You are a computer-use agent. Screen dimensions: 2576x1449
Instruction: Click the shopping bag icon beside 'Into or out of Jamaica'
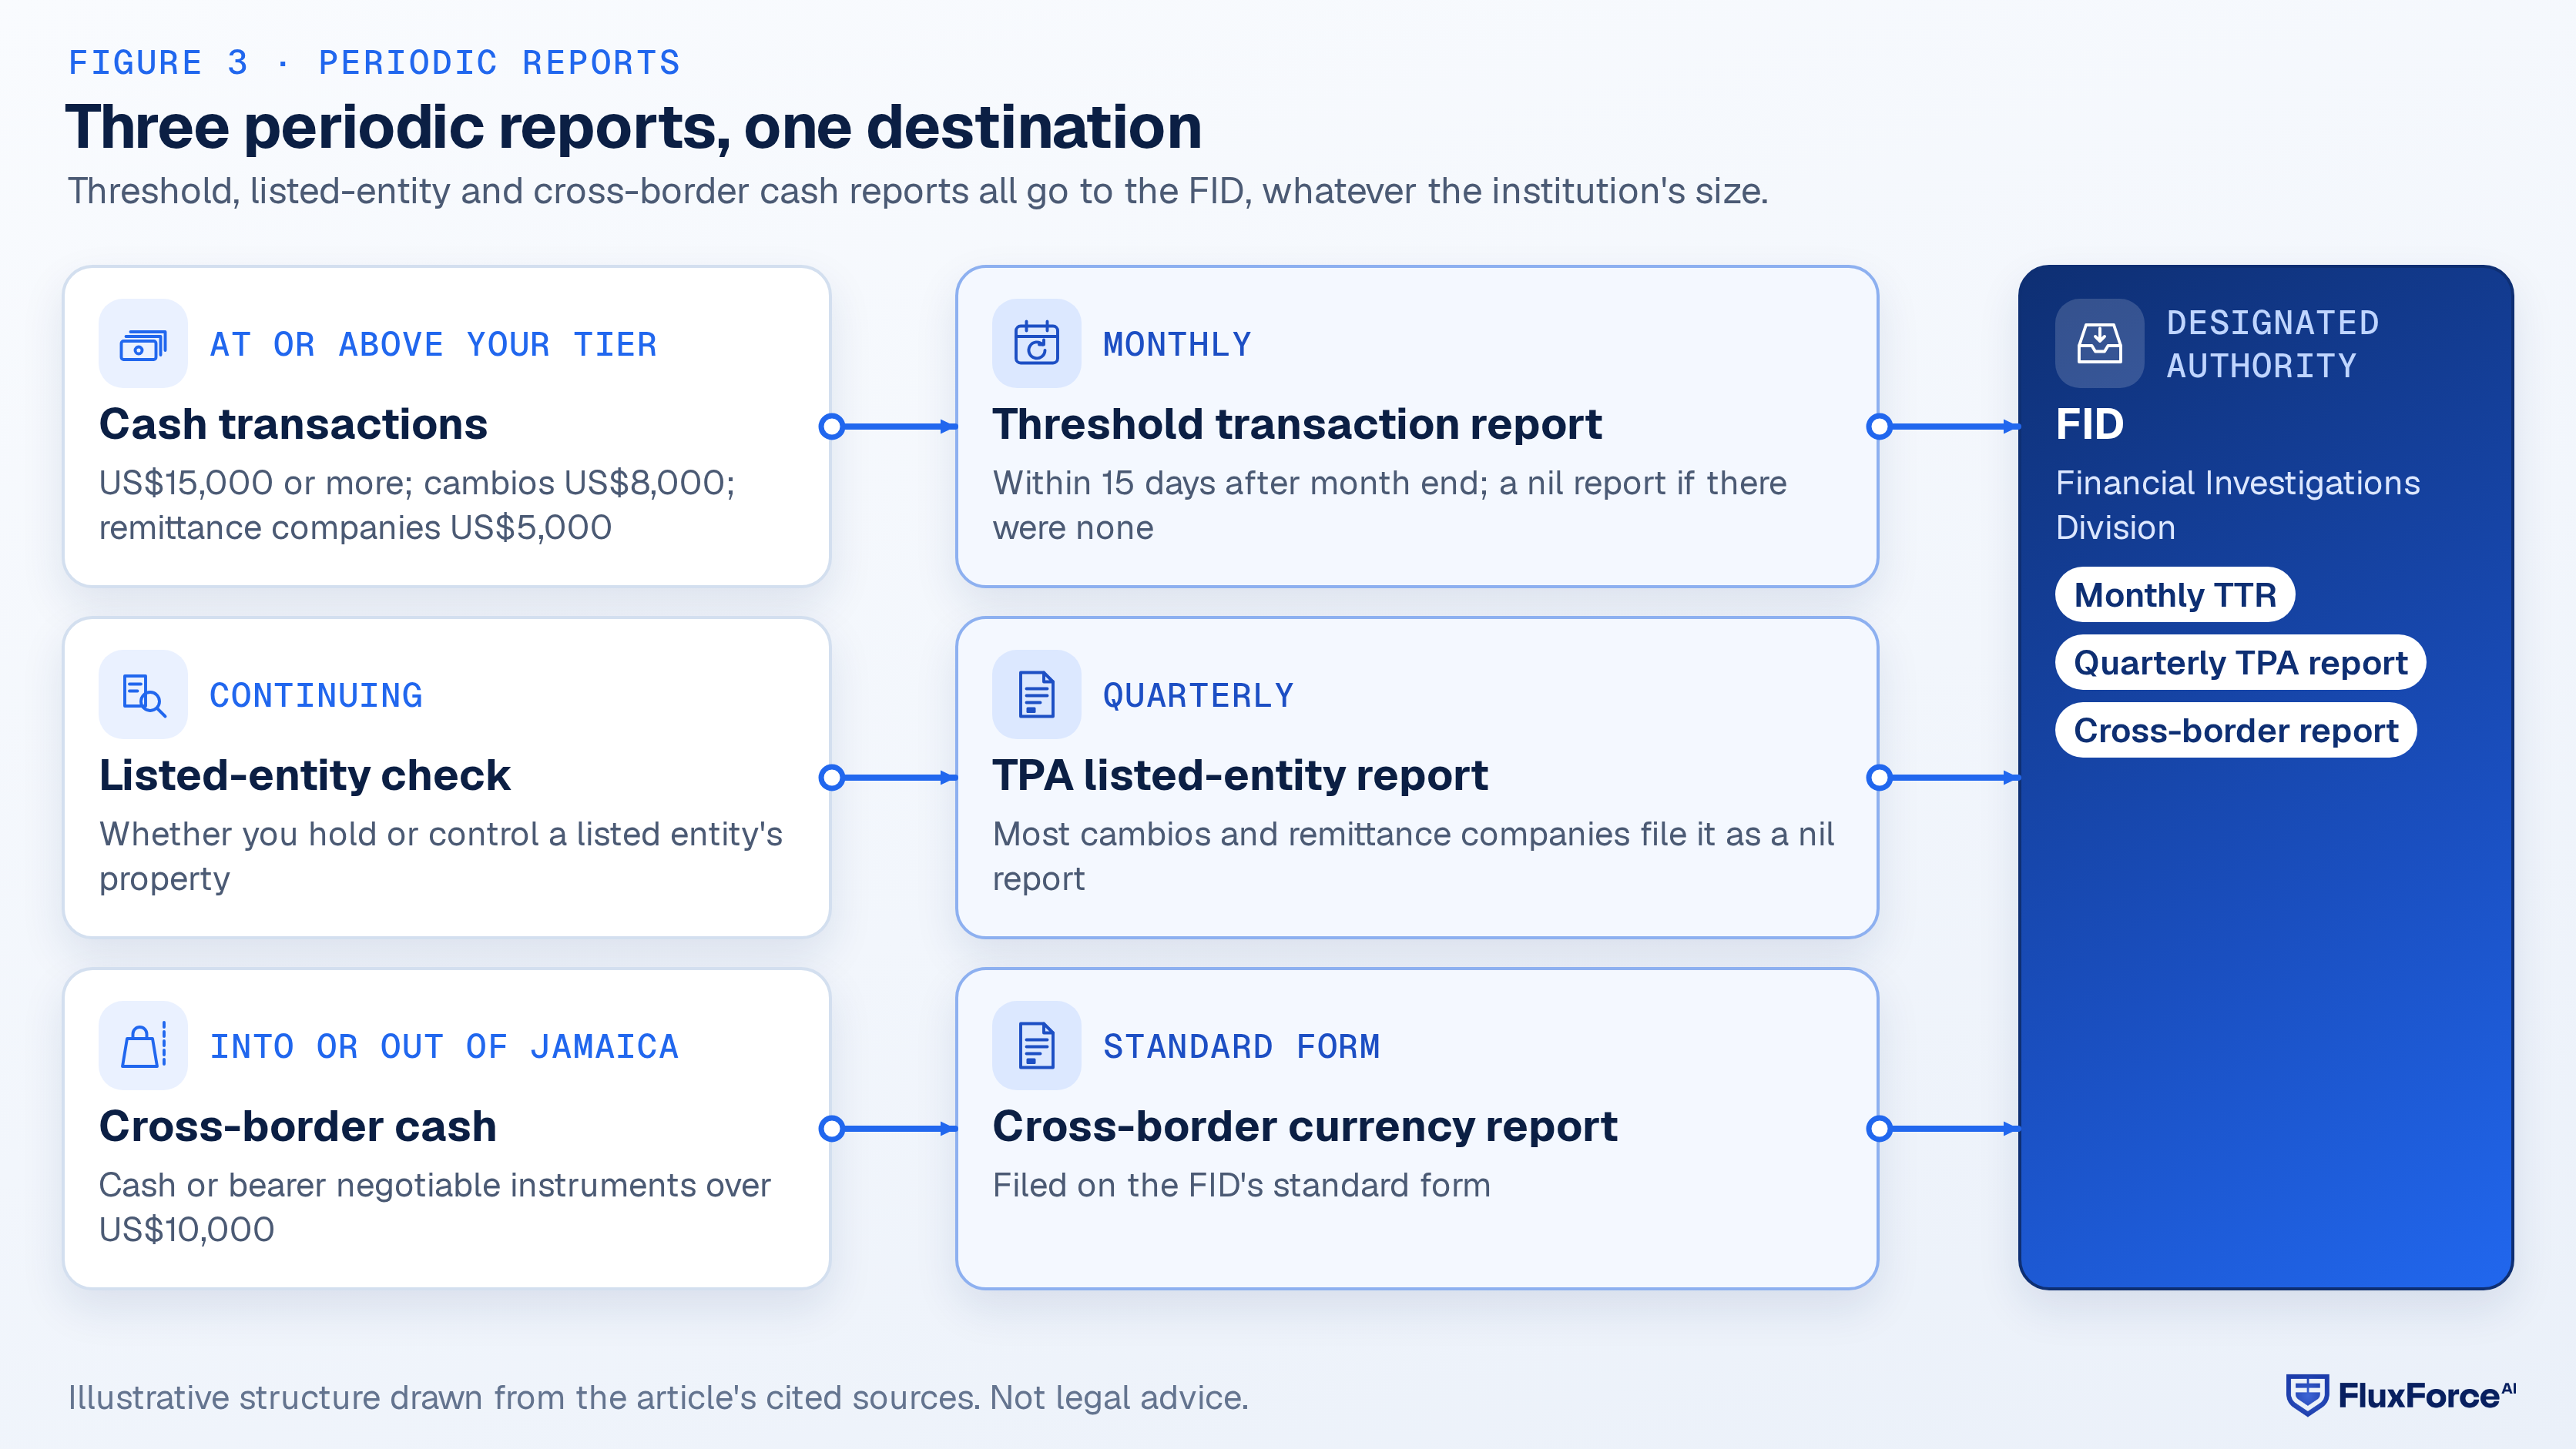143,1046
